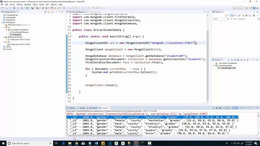The width and height of the screenshot is (260, 146).
Task: Click the Find field in Task List
Action: (x=221, y=19)
